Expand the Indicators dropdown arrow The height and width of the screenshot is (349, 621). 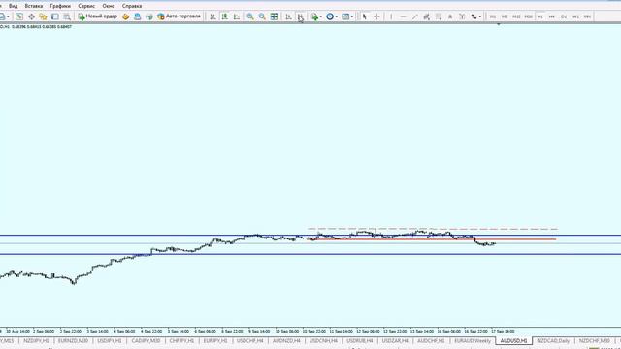(320, 16)
